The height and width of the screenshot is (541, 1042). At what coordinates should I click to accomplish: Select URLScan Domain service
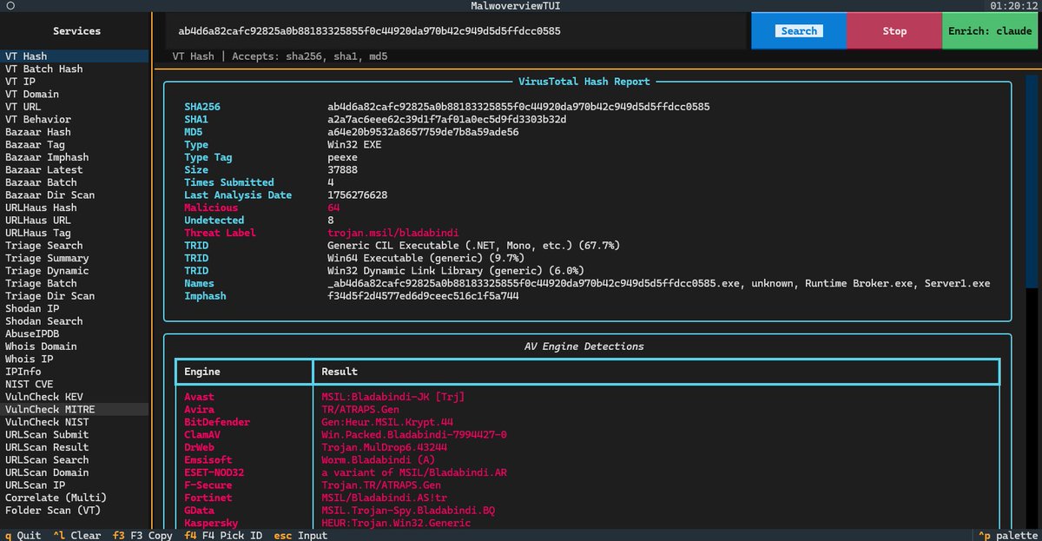76,472
